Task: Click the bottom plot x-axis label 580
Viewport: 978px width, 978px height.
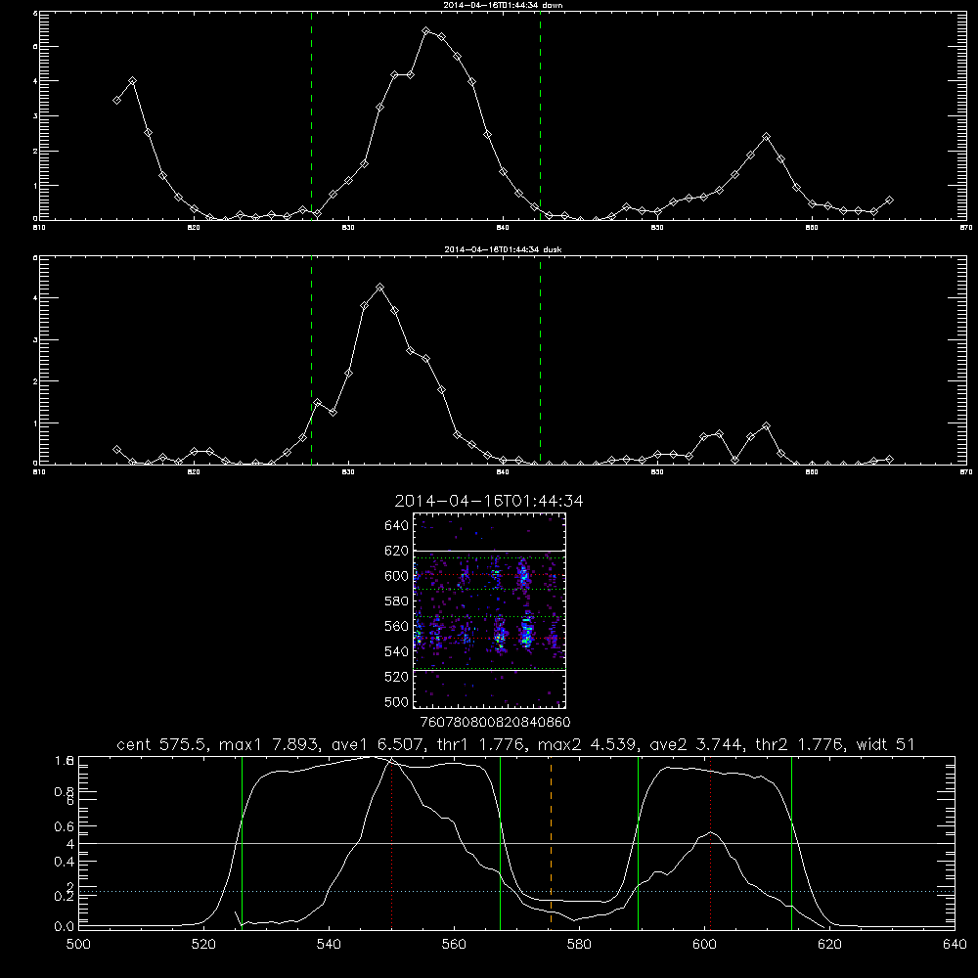Action: coord(579,945)
